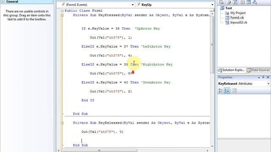Click the End If line

(88, 100)
